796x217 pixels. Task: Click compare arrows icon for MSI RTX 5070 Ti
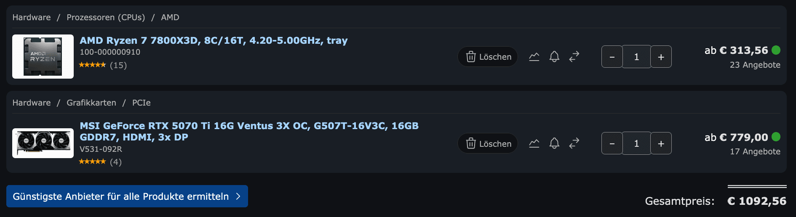click(574, 144)
